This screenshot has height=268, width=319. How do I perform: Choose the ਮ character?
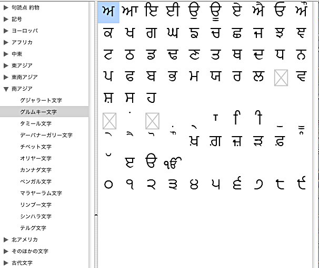[x=194, y=76]
